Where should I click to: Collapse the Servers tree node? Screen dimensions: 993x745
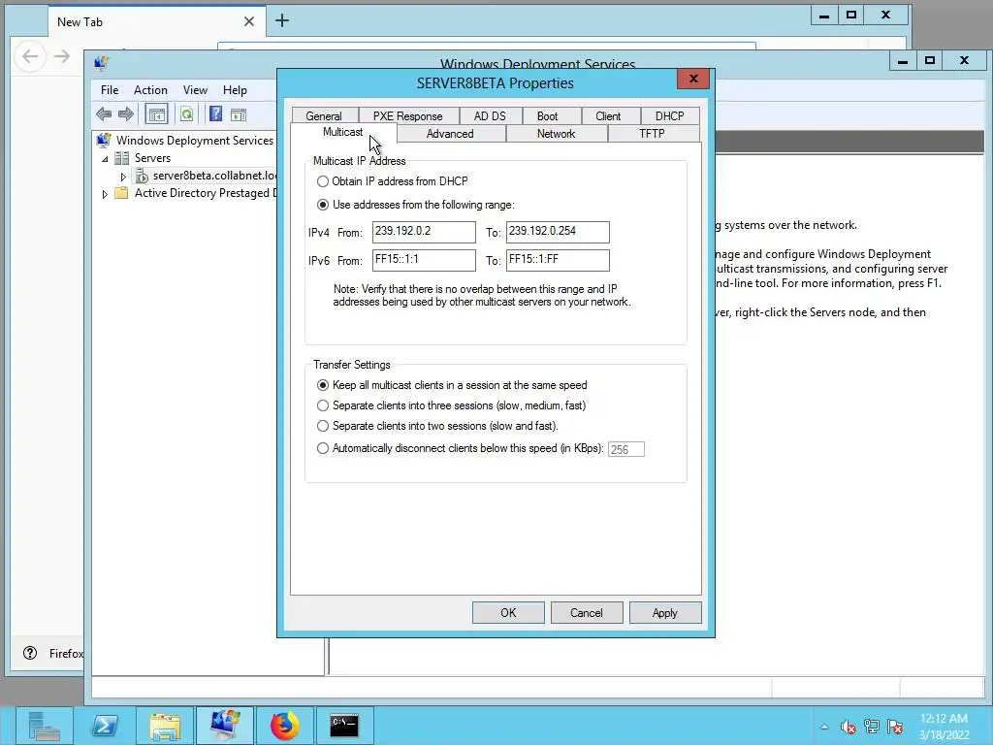(x=105, y=158)
